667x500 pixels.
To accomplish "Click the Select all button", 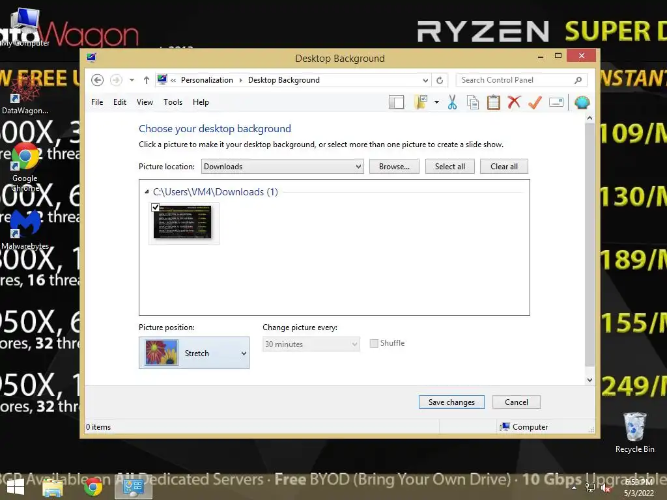I will click(450, 166).
